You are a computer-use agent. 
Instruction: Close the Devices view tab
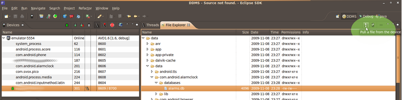click(23, 25)
